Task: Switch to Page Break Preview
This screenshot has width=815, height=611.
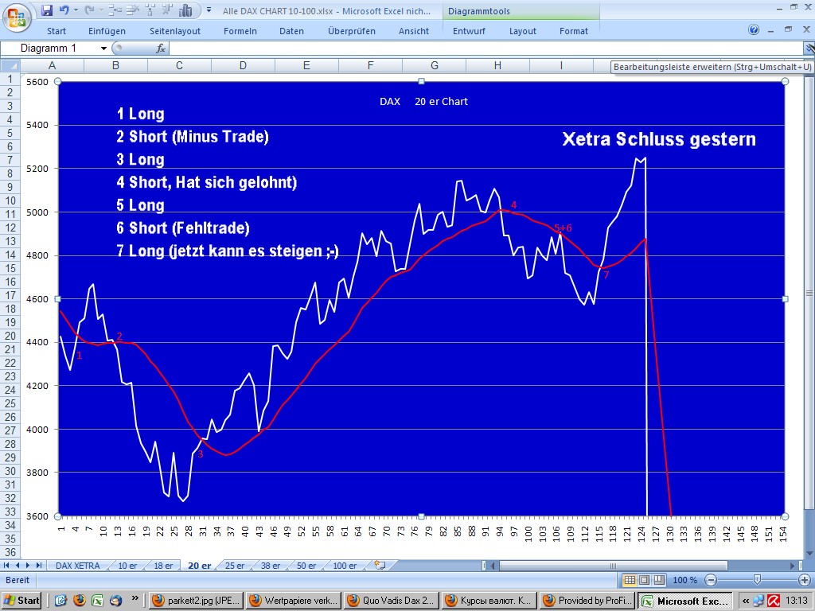Action: point(659,580)
